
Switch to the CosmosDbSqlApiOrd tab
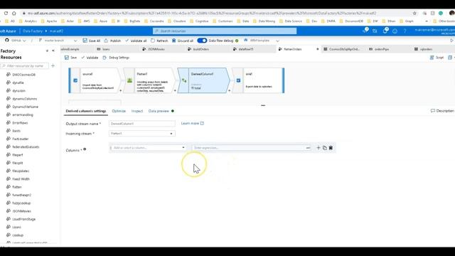(x=344, y=49)
